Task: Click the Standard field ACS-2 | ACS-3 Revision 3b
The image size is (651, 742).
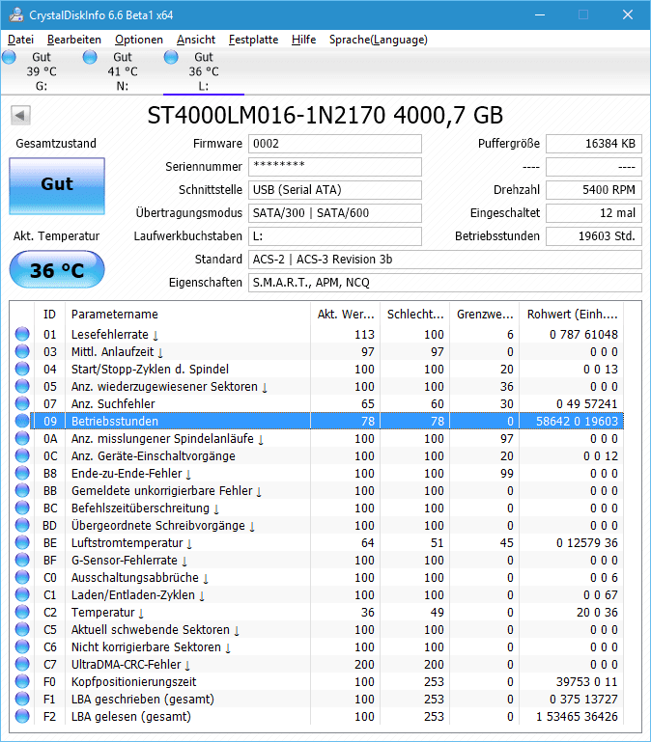Action: click(445, 260)
